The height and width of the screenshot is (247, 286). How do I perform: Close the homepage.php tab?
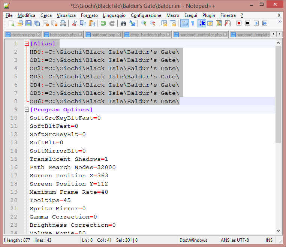pyautogui.click(x=80, y=34)
